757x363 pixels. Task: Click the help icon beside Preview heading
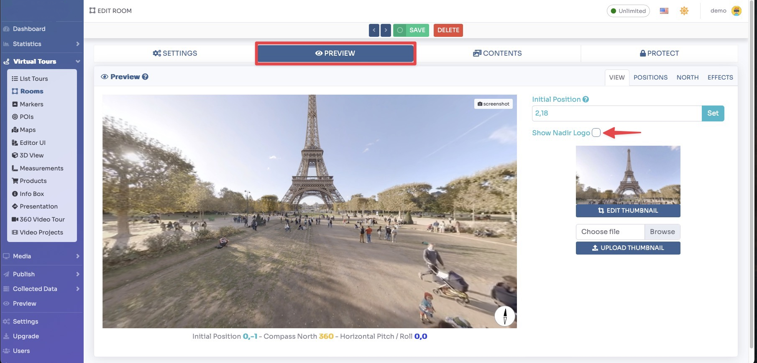point(145,77)
